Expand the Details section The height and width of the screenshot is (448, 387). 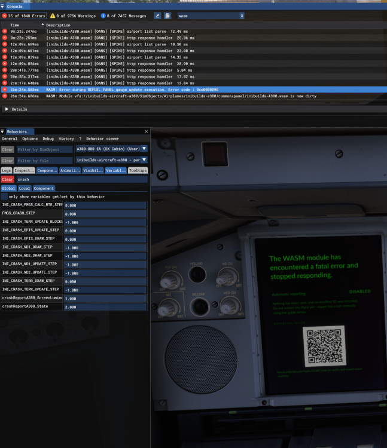(x=7, y=109)
